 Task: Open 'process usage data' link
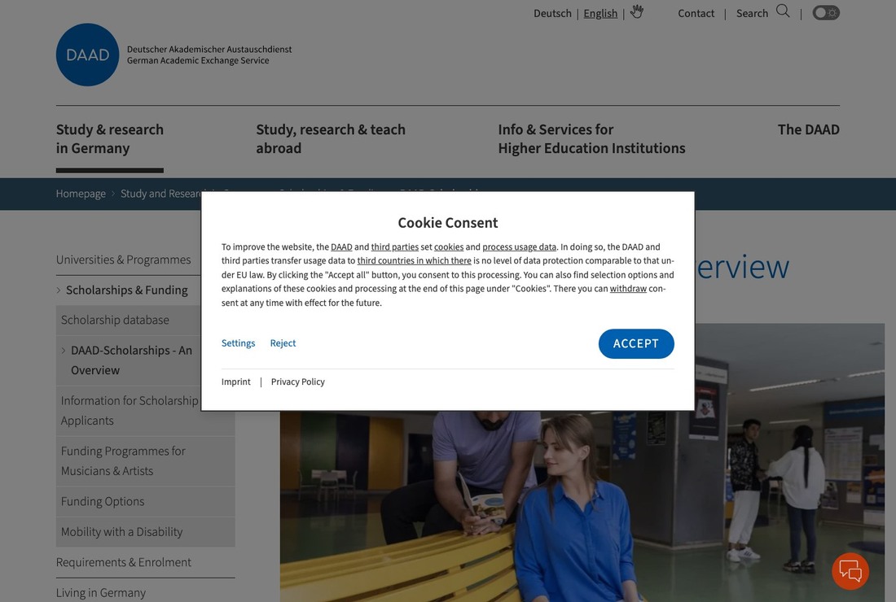[x=519, y=247]
